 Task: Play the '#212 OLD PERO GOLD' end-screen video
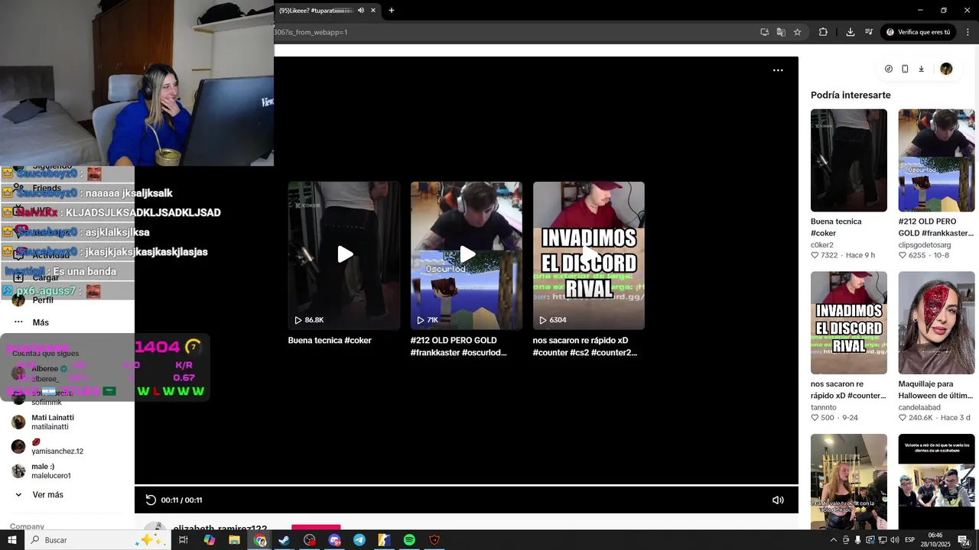pyautogui.click(x=467, y=255)
